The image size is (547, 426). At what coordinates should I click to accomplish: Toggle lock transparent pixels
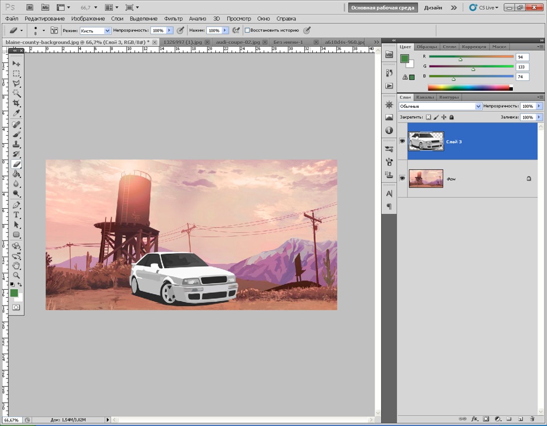click(428, 117)
